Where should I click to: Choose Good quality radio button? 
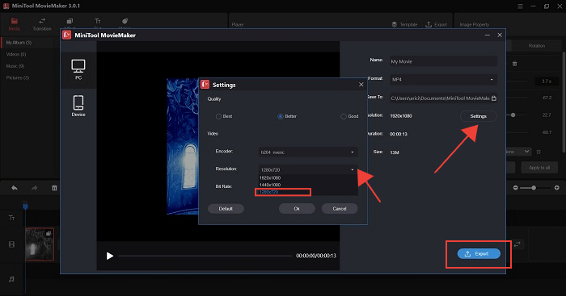click(344, 116)
